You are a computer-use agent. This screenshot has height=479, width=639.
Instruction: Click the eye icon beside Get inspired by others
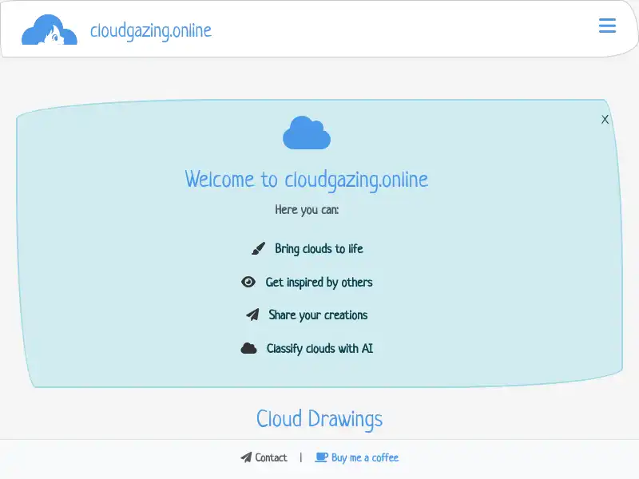(x=248, y=282)
